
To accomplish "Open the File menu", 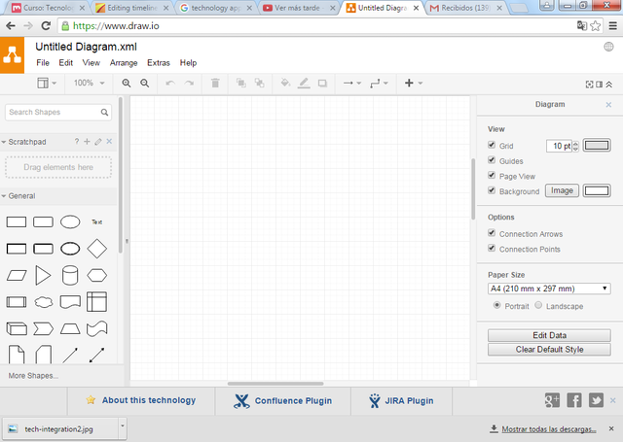I will [x=43, y=62].
